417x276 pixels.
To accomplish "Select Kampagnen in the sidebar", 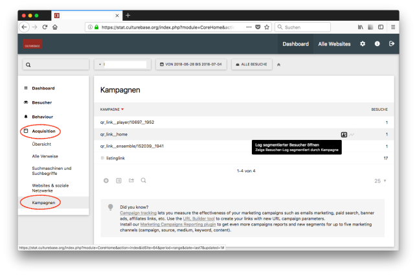I will [45, 203].
